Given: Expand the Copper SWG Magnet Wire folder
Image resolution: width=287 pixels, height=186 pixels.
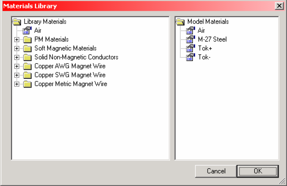Looking at the screenshot, I should point(17,75).
